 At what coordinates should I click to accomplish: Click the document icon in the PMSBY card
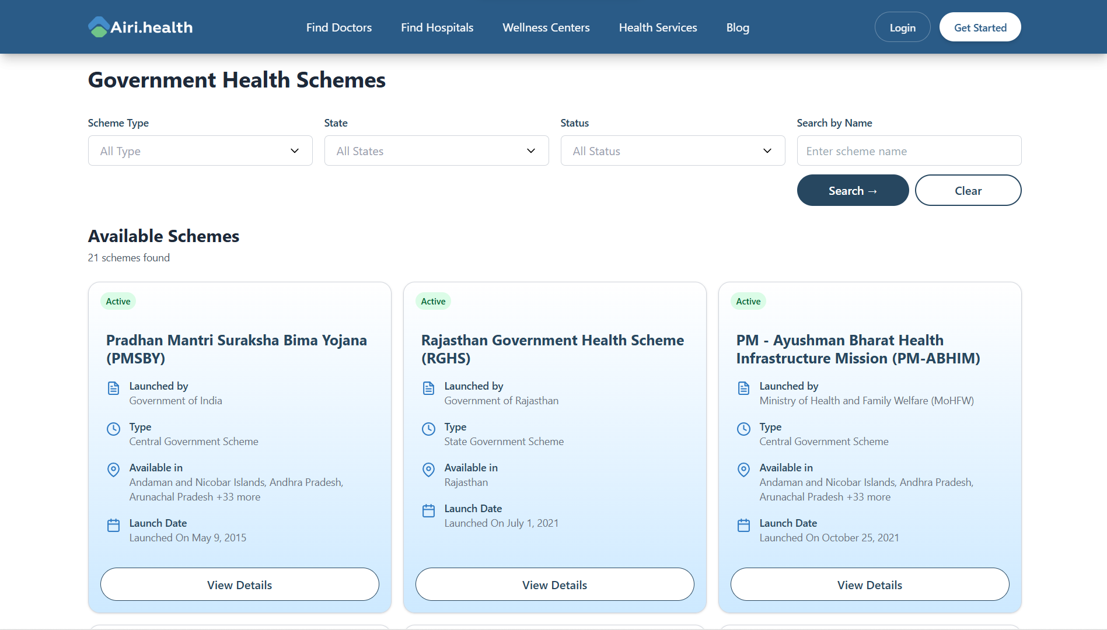click(113, 388)
